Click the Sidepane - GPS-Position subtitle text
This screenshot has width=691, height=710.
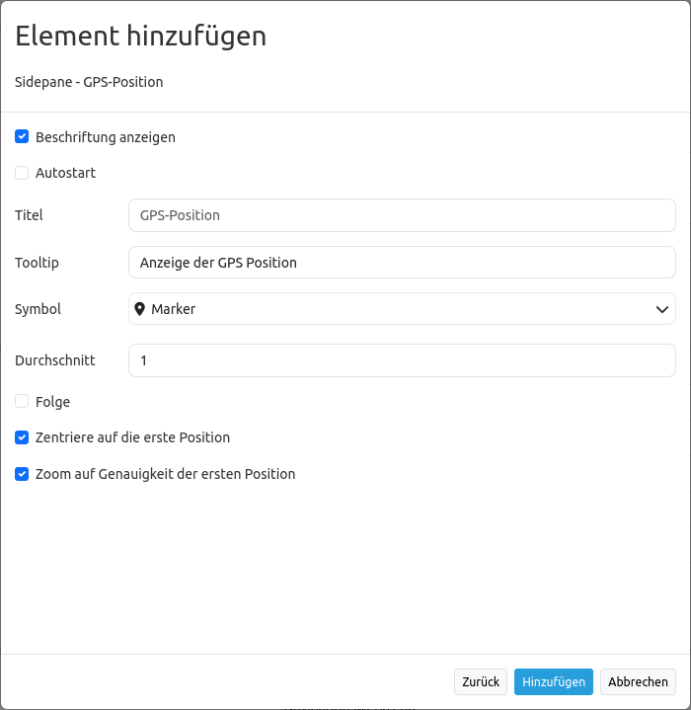(89, 82)
